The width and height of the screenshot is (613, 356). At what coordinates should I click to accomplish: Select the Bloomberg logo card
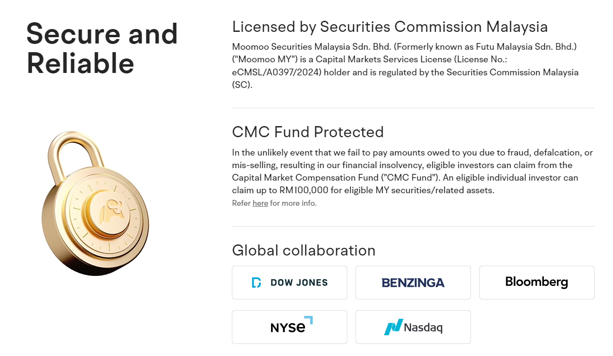click(537, 283)
